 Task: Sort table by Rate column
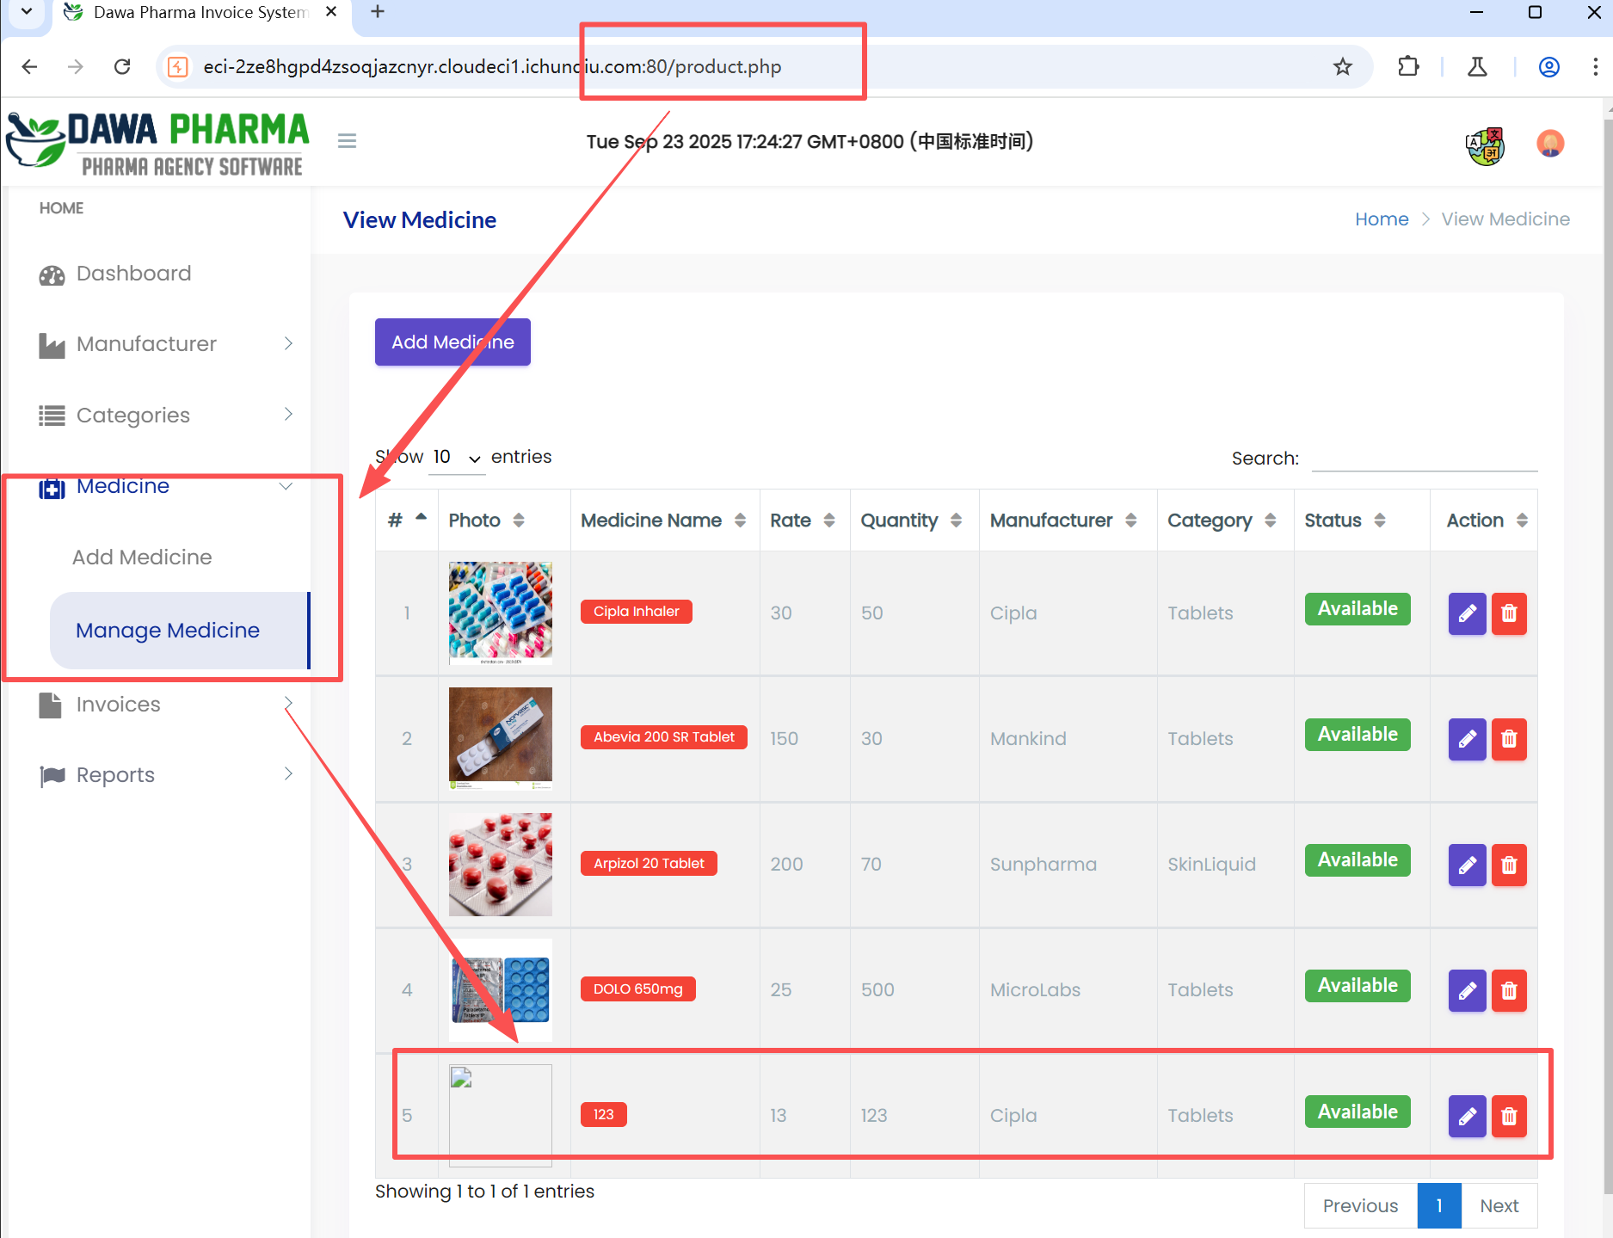point(803,520)
